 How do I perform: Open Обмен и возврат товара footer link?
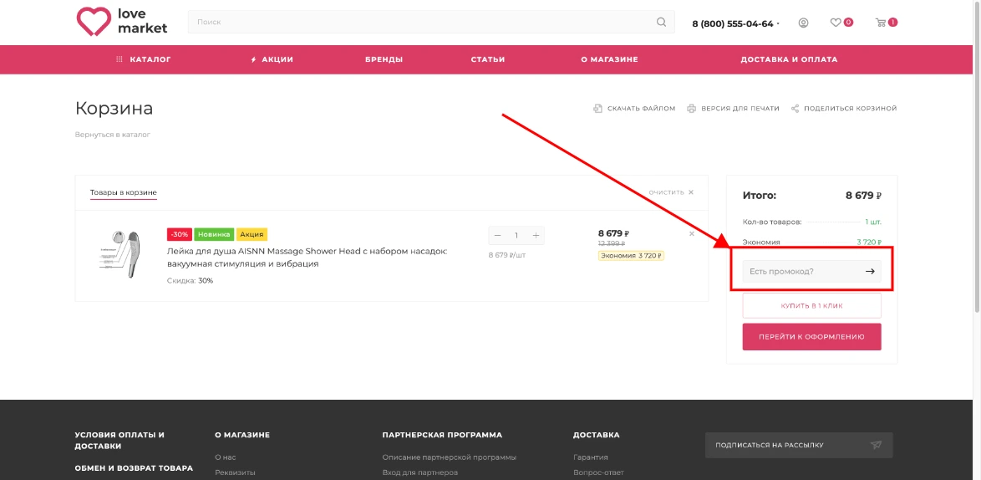(134, 468)
